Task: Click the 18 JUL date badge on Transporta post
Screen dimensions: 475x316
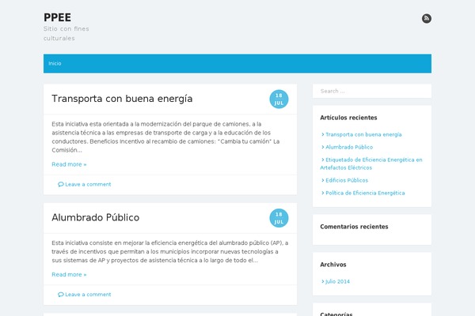Action: [x=279, y=100]
